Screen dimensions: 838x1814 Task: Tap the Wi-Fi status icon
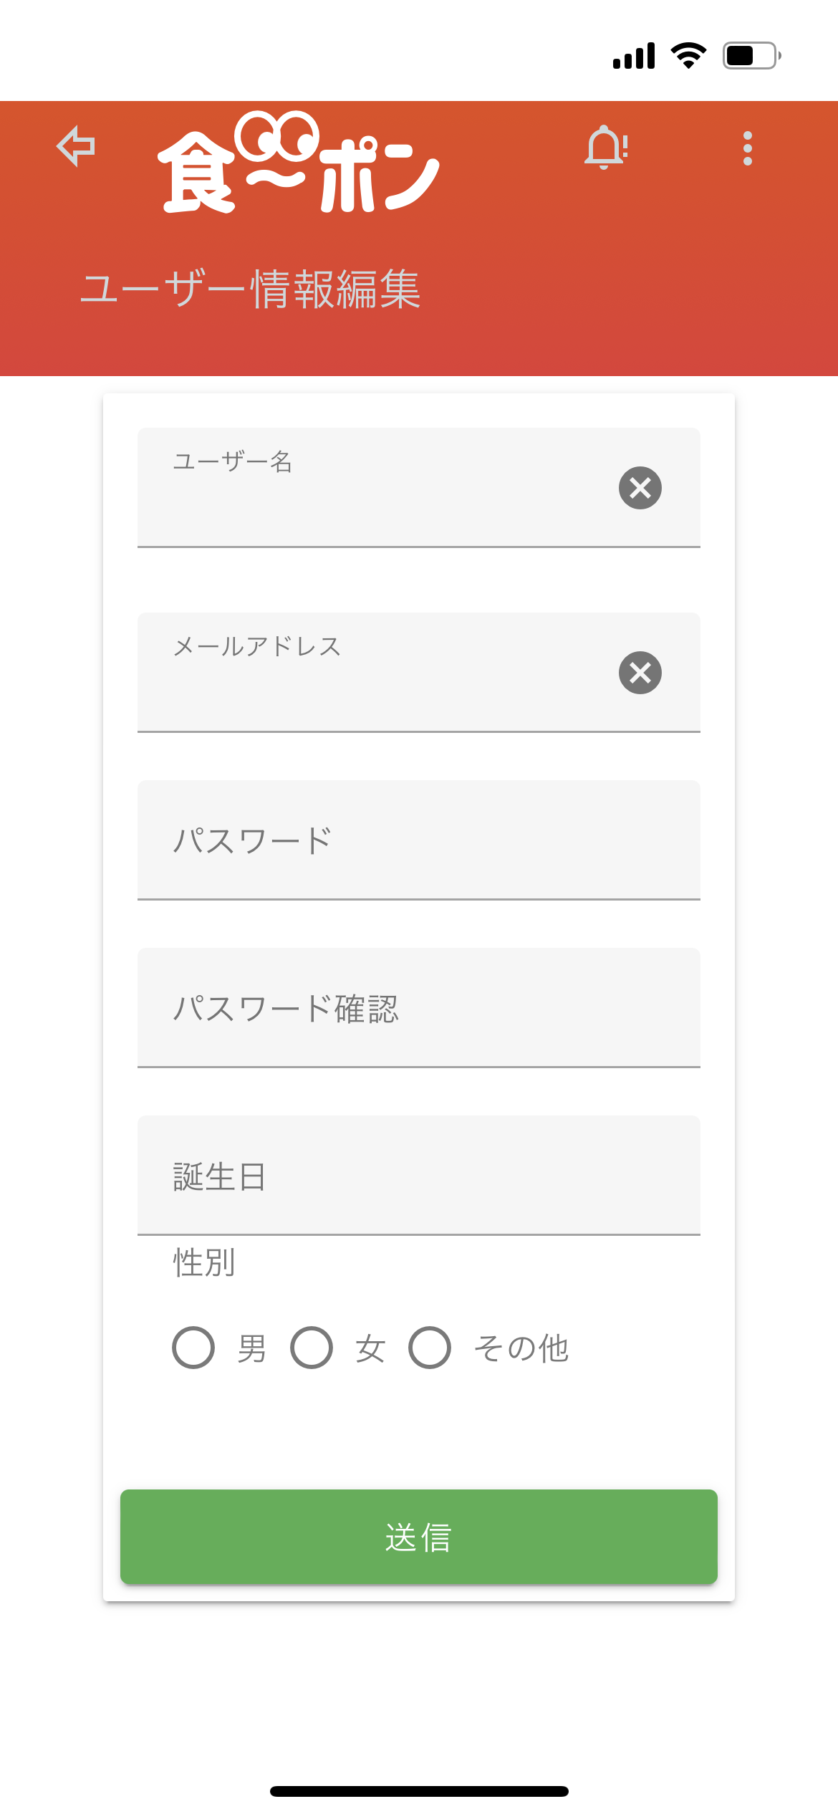[688, 55]
